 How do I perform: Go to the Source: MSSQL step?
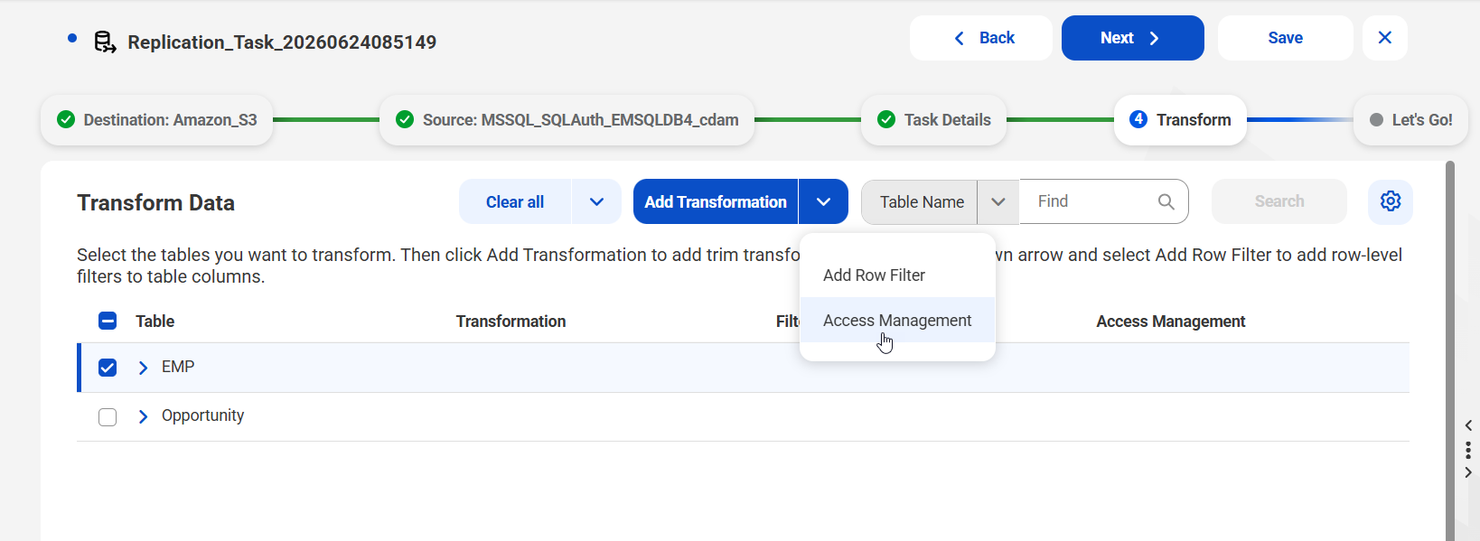(567, 120)
